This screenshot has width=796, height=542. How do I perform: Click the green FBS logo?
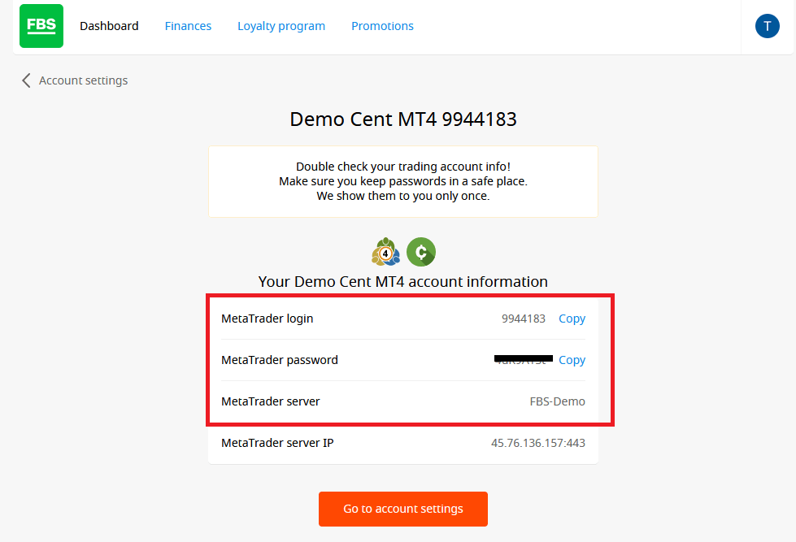click(41, 26)
